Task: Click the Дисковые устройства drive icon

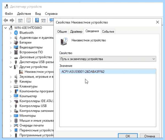Action: pyautogui.click(x=16, y=58)
